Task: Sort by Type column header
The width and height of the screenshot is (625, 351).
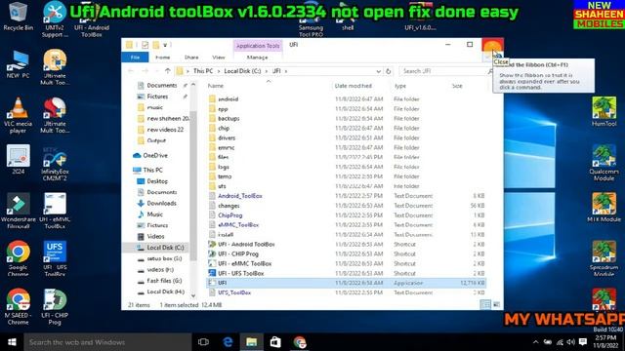Action: (x=419, y=86)
